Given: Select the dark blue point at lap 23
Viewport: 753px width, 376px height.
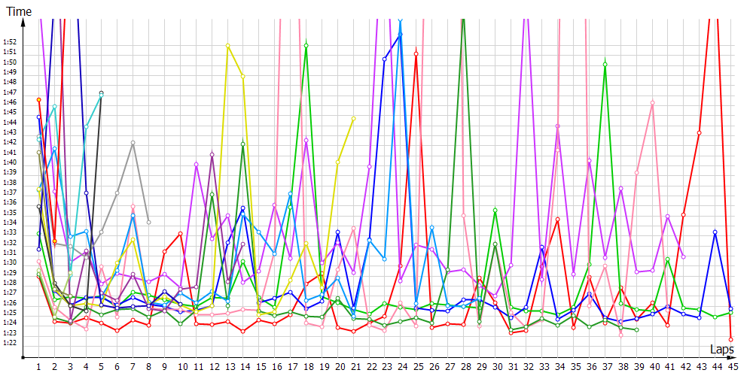Looking at the screenshot, I should pos(385,59).
